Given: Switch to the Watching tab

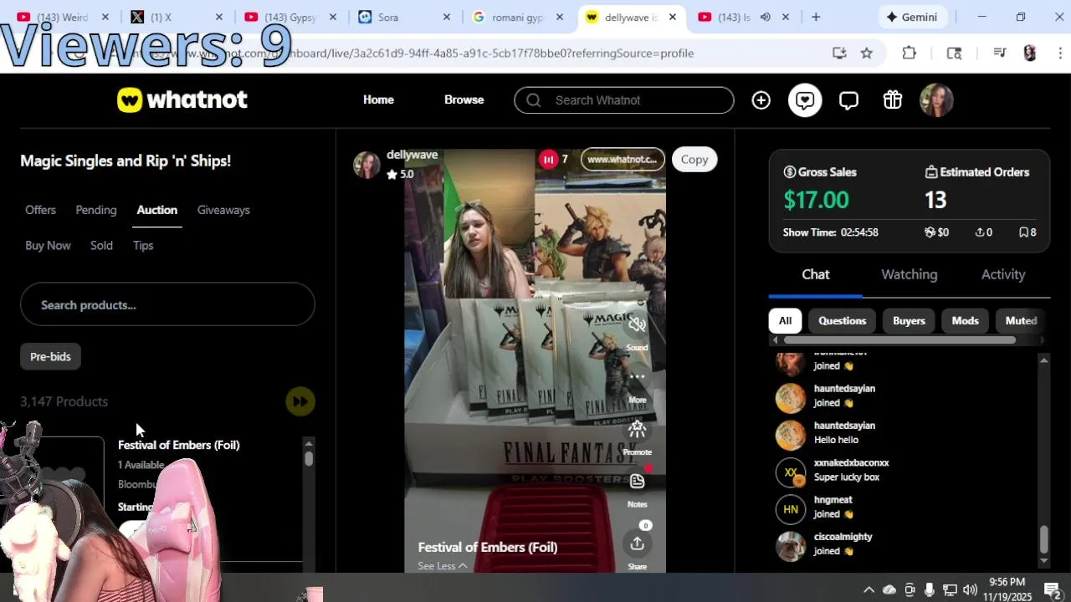Looking at the screenshot, I should click(909, 274).
